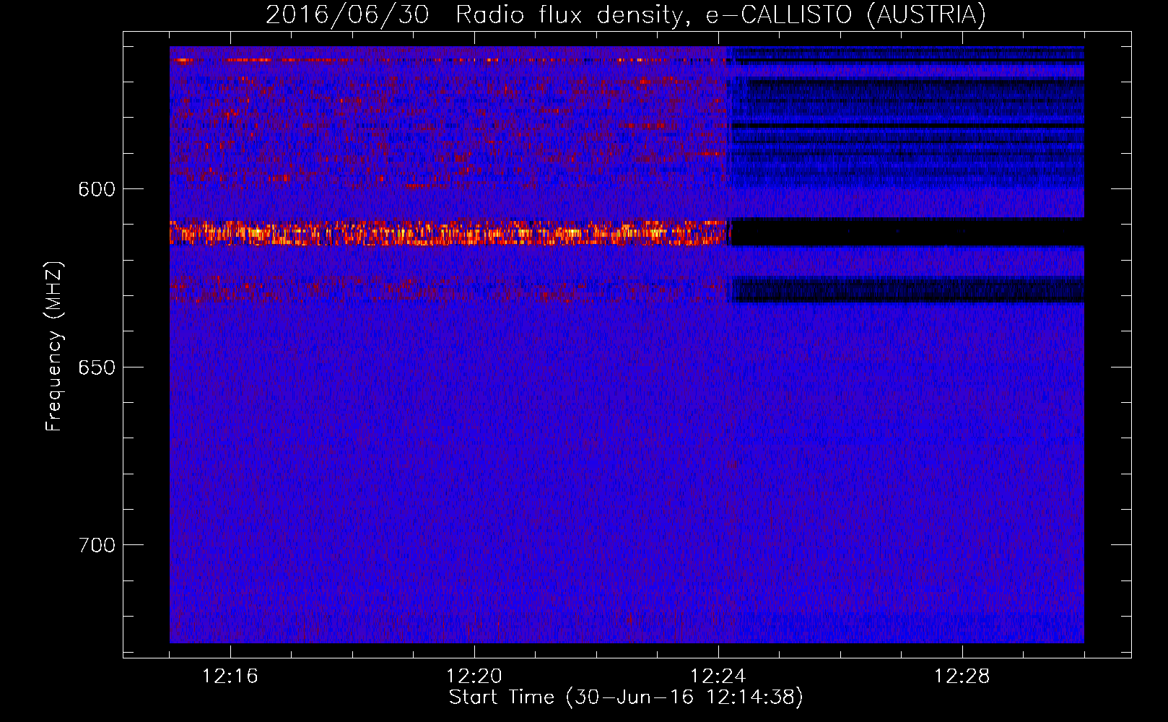Viewport: 1168px width, 722px height.
Task: Click the 12:28 time tick label
Action: pyautogui.click(x=962, y=677)
